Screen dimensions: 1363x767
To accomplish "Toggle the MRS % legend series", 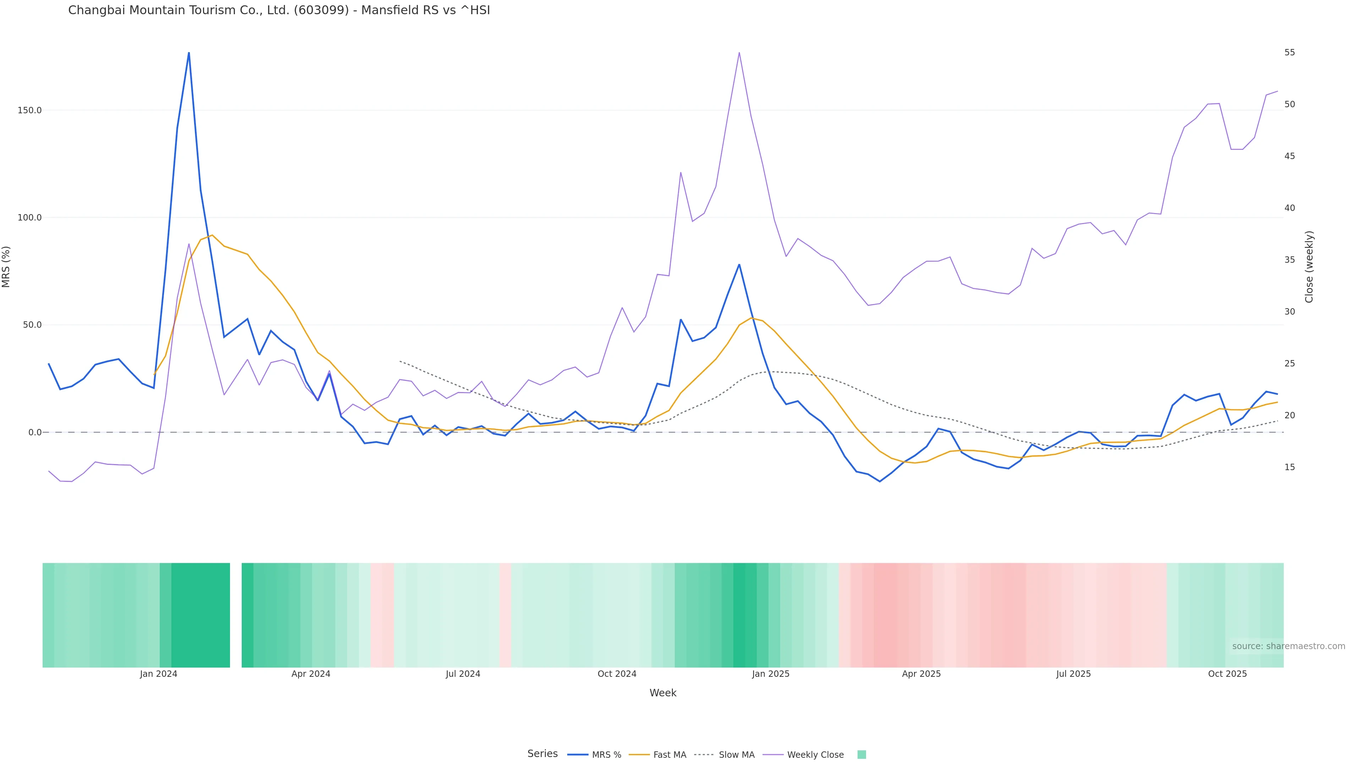I will tap(606, 755).
